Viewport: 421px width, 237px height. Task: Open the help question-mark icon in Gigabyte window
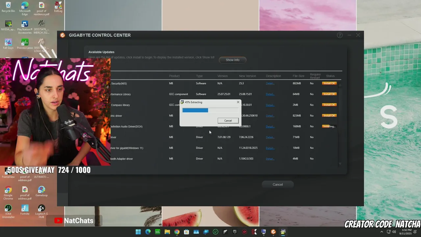pos(340,35)
